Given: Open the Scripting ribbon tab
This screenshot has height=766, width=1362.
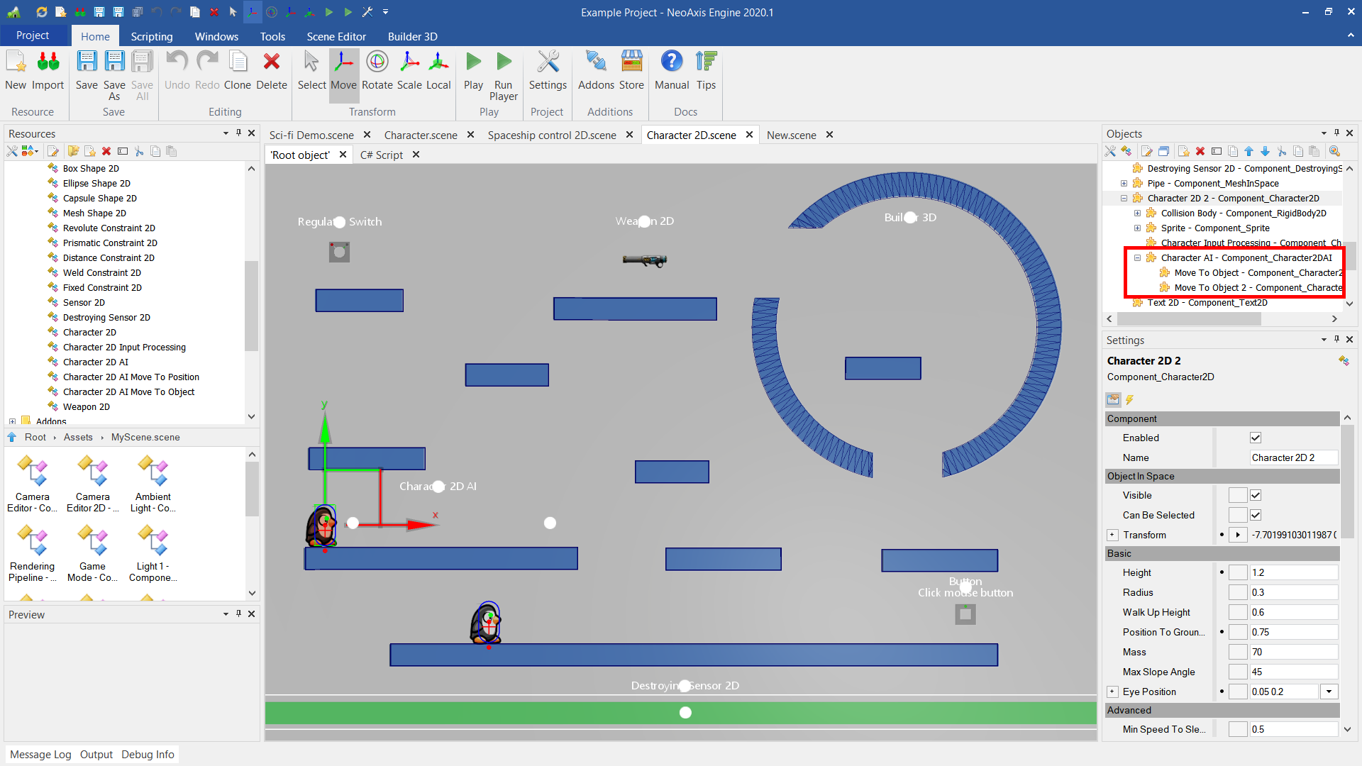Looking at the screenshot, I should pos(151,36).
